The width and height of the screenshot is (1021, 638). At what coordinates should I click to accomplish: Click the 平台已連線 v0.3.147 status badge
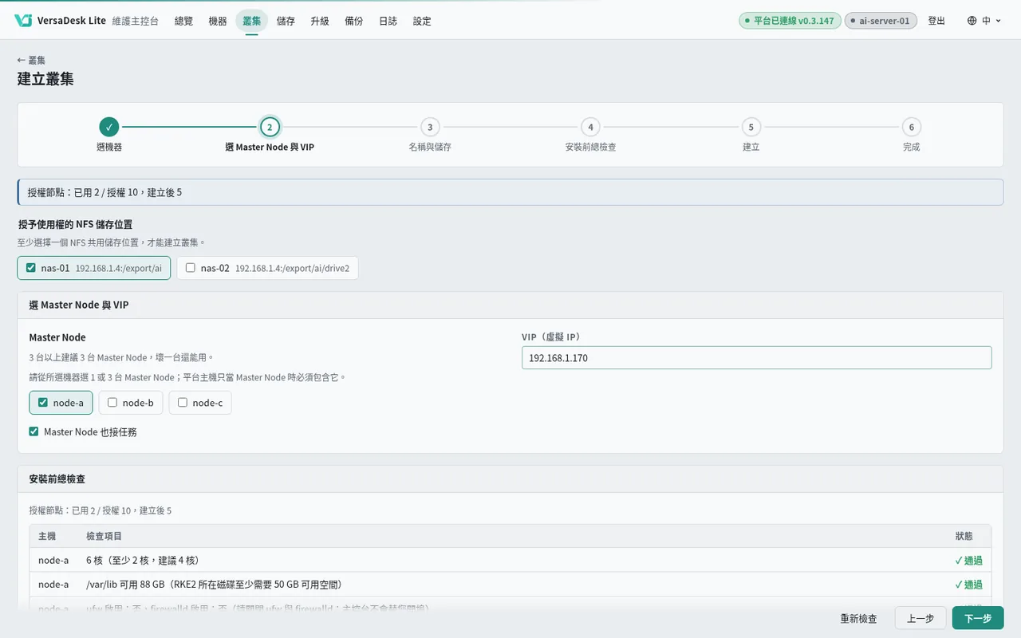pos(790,21)
